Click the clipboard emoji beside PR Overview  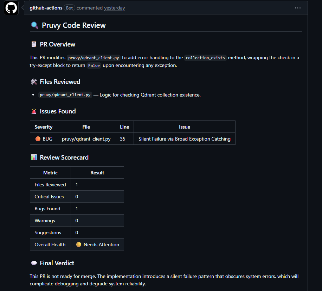pyautogui.click(x=34, y=44)
